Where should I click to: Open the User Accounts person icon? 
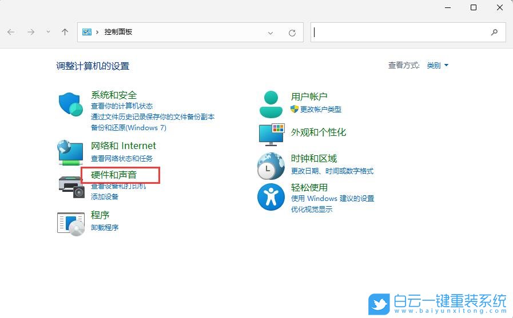click(271, 104)
